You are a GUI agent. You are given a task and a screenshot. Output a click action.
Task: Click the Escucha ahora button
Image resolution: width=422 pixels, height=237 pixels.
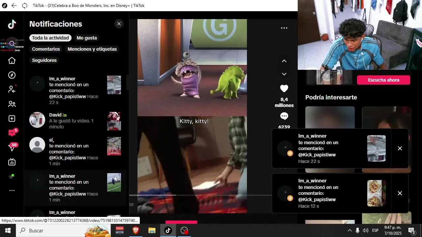[x=384, y=80]
